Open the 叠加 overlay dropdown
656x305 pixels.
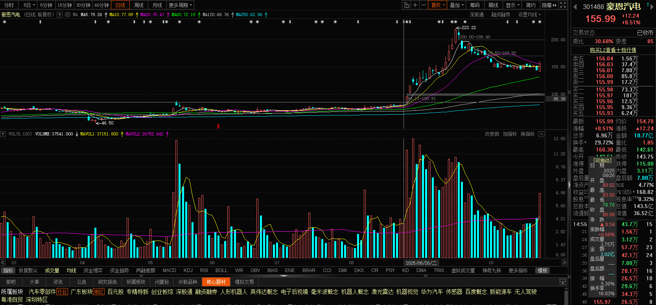tap(457, 5)
